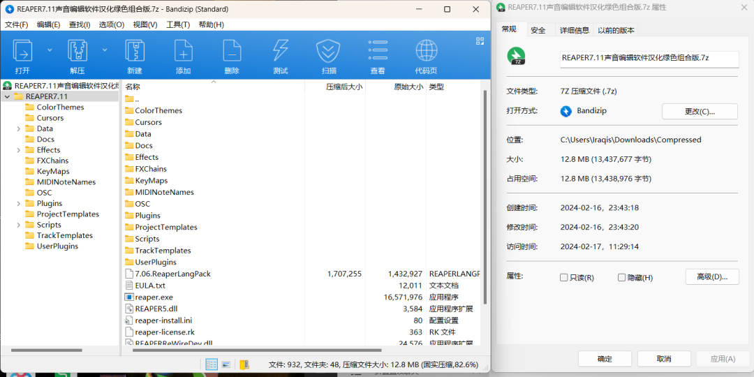Click the reaper-install.ini file icon
Viewport: 754px width, 377px height.
pos(128,320)
